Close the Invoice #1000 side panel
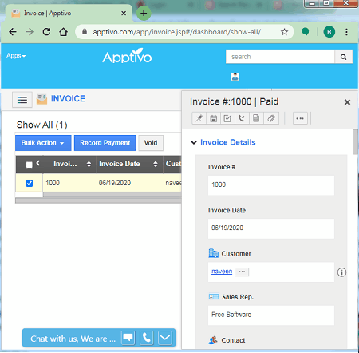This screenshot has width=359, height=353. [x=347, y=102]
